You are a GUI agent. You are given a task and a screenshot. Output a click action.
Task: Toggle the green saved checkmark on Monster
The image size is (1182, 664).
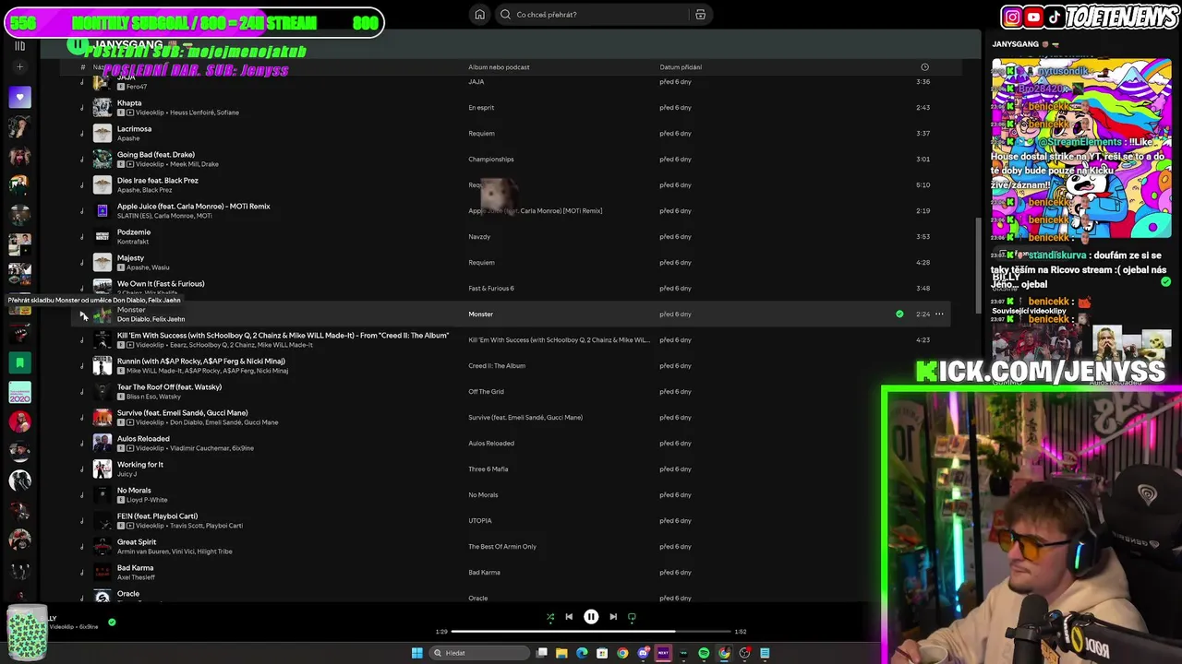tap(899, 314)
